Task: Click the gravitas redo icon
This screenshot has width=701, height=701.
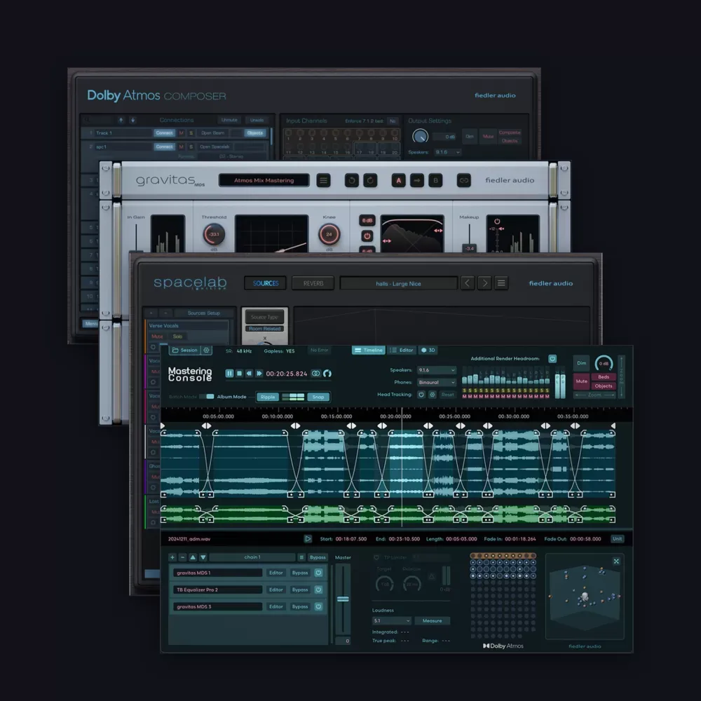Action: (370, 180)
